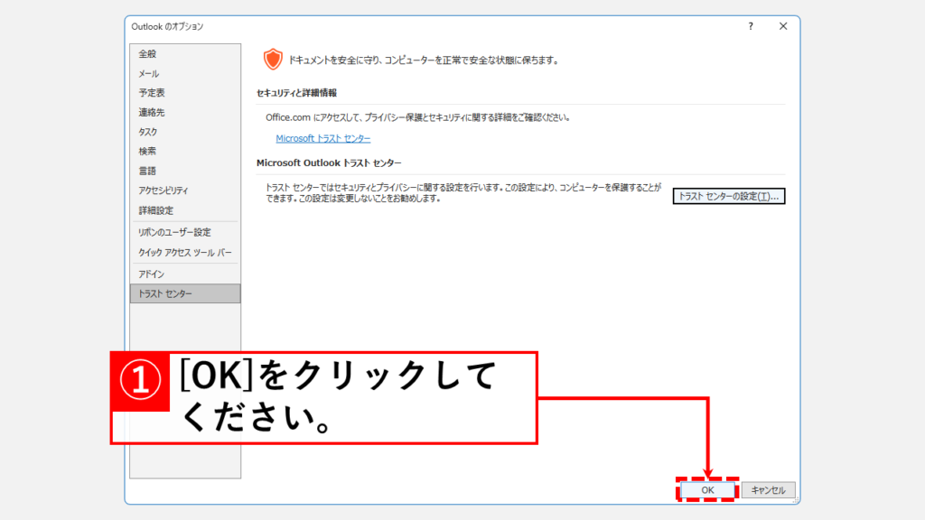925x520 pixels.
Task: Click the セキュリティと詳細情報 heading
Action: click(x=296, y=93)
